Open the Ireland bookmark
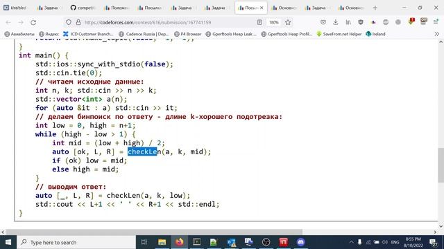 (375, 34)
